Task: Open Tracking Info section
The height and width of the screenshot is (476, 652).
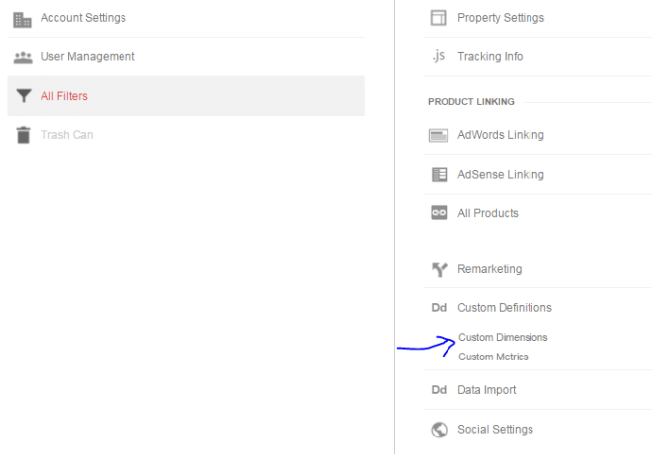Action: pos(490,56)
